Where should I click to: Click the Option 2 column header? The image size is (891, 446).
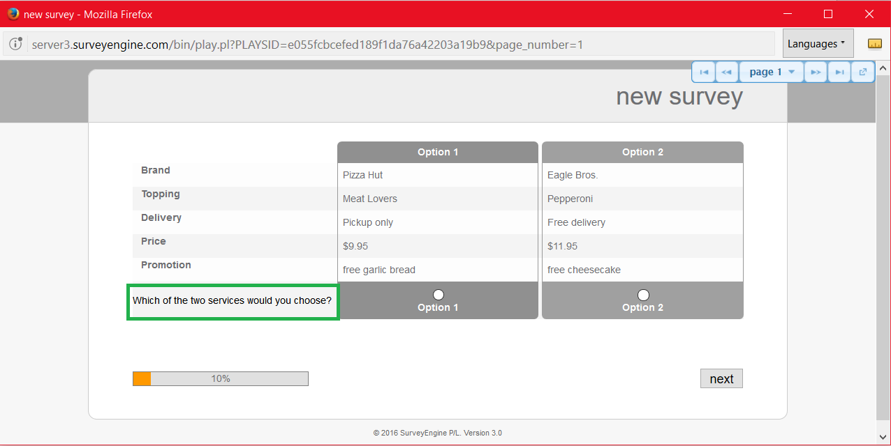click(642, 152)
